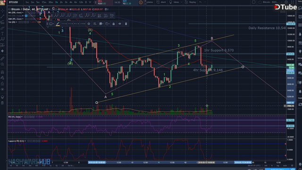Image resolution: width=302 pixels, height=170 pixels.
Task: Select the layout square icon
Action: point(254,2)
